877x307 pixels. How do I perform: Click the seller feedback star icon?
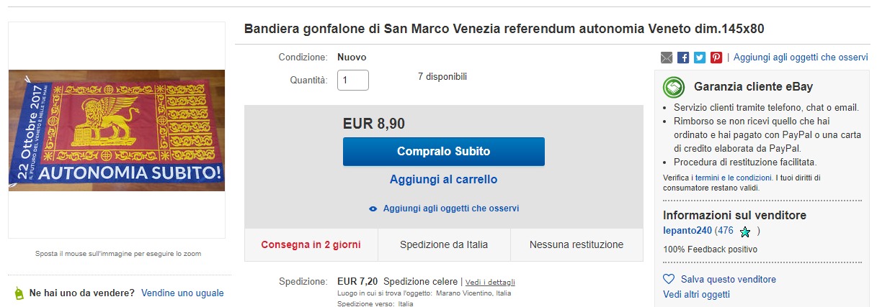[x=745, y=232]
